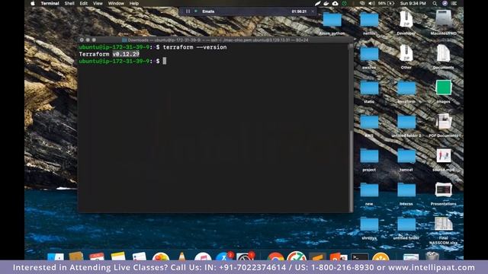
Task: Select the Developer zip file
Action: pos(406,19)
